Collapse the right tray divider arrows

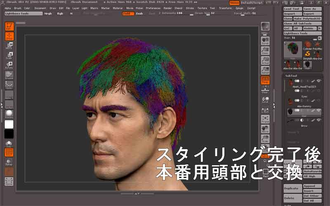coord(274,106)
